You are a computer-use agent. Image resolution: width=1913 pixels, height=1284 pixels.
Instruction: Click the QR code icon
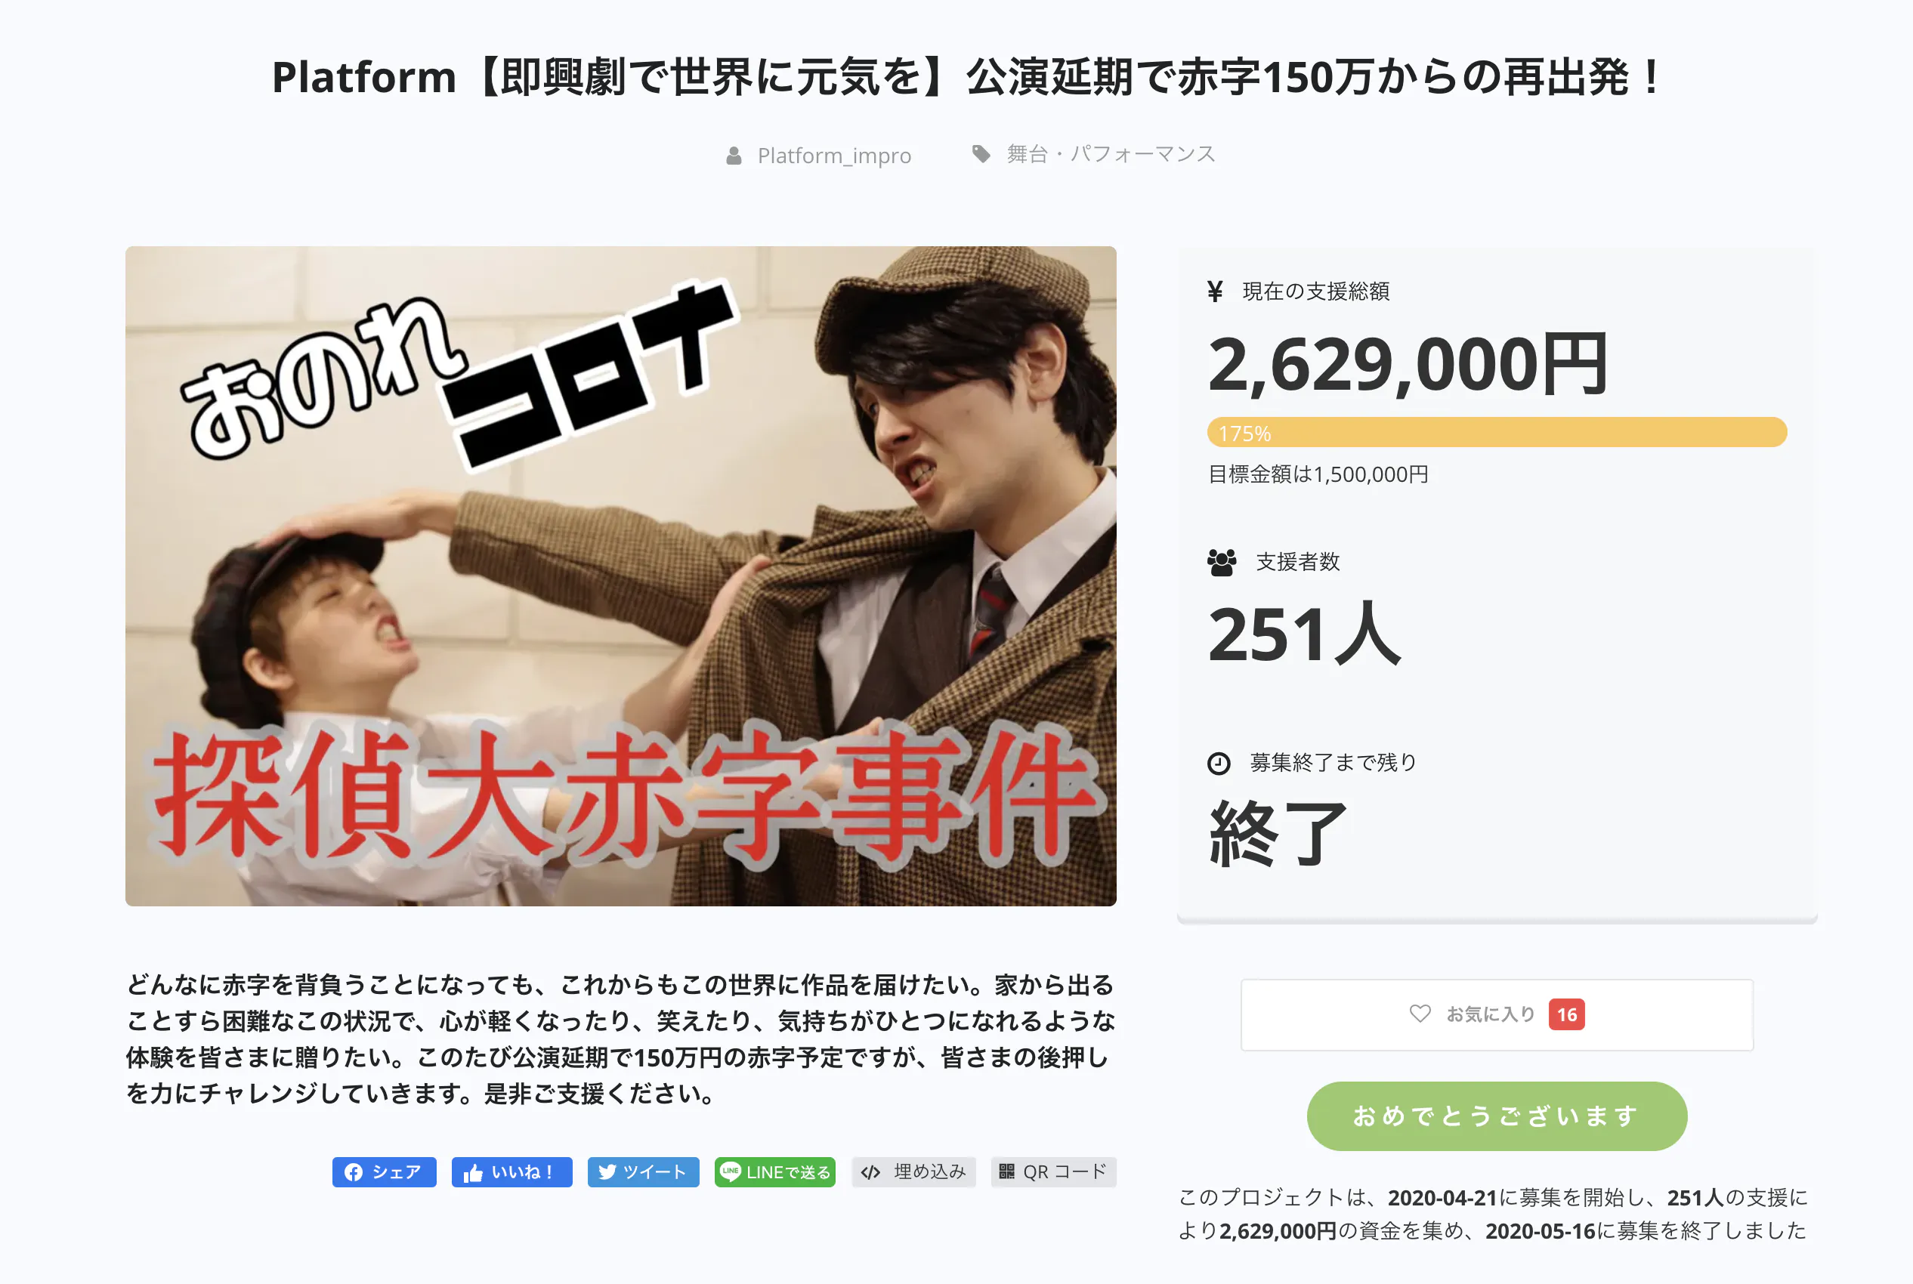(1006, 1171)
